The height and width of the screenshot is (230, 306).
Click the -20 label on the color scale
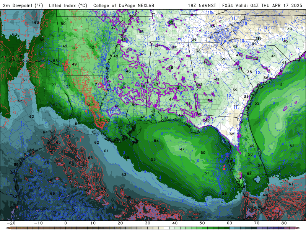[11, 223]
